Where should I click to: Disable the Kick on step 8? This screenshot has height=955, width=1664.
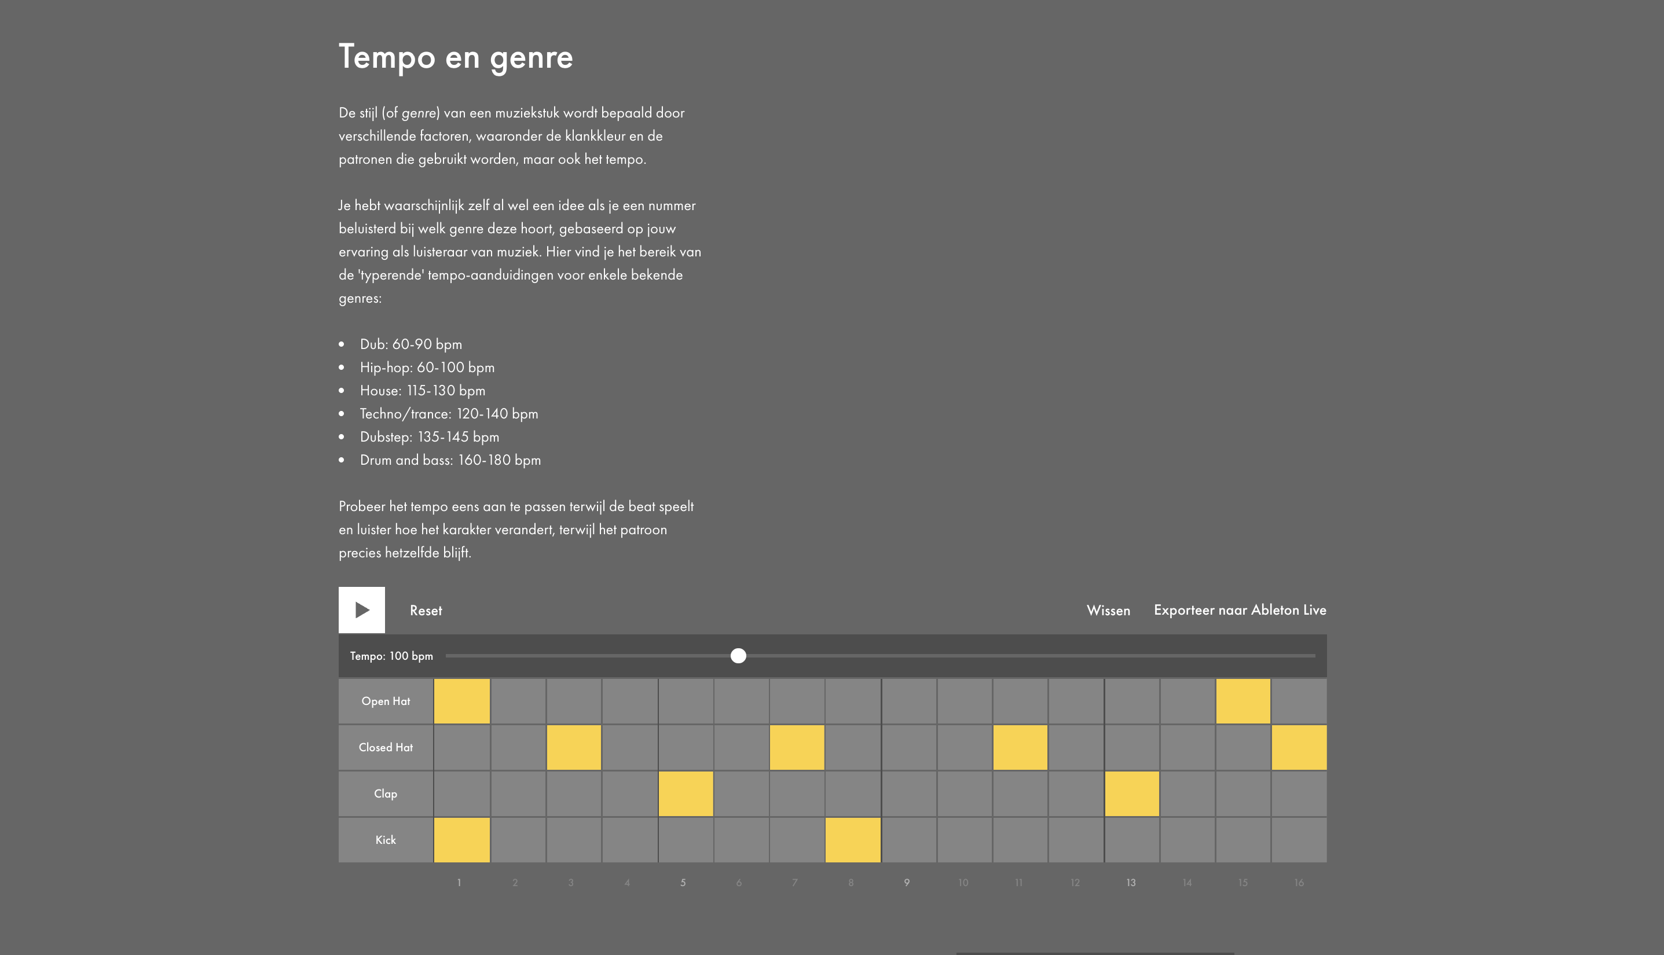point(852,840)
